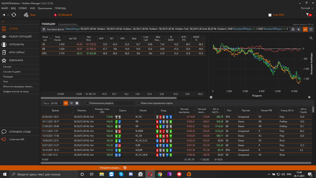The width and height of the screenshot is (316, 178).
Task: Click the magnifier zoom icon above the chart
Action: tap(311, 38)
